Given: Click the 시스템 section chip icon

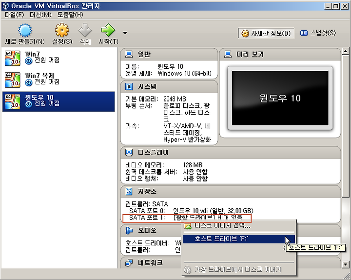Looking at the screenshot, I should point(129,87).
